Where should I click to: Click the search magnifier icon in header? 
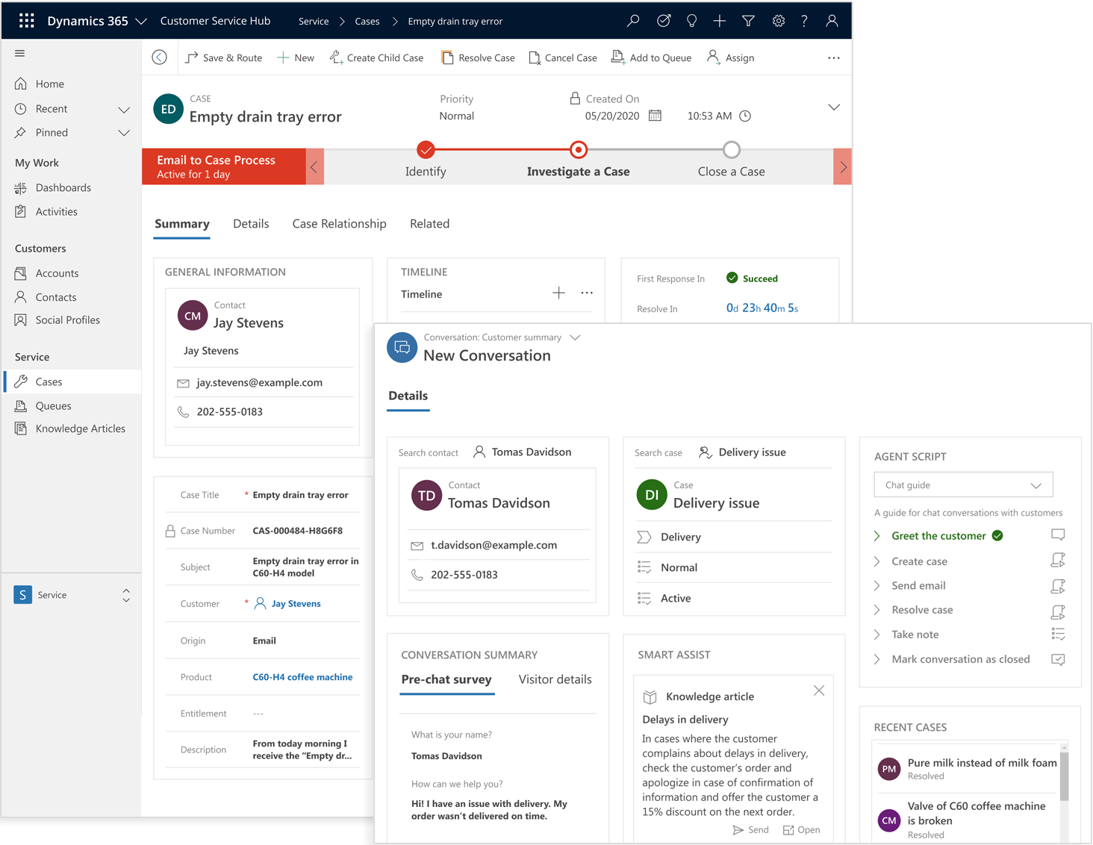click(x=633, y=21)
